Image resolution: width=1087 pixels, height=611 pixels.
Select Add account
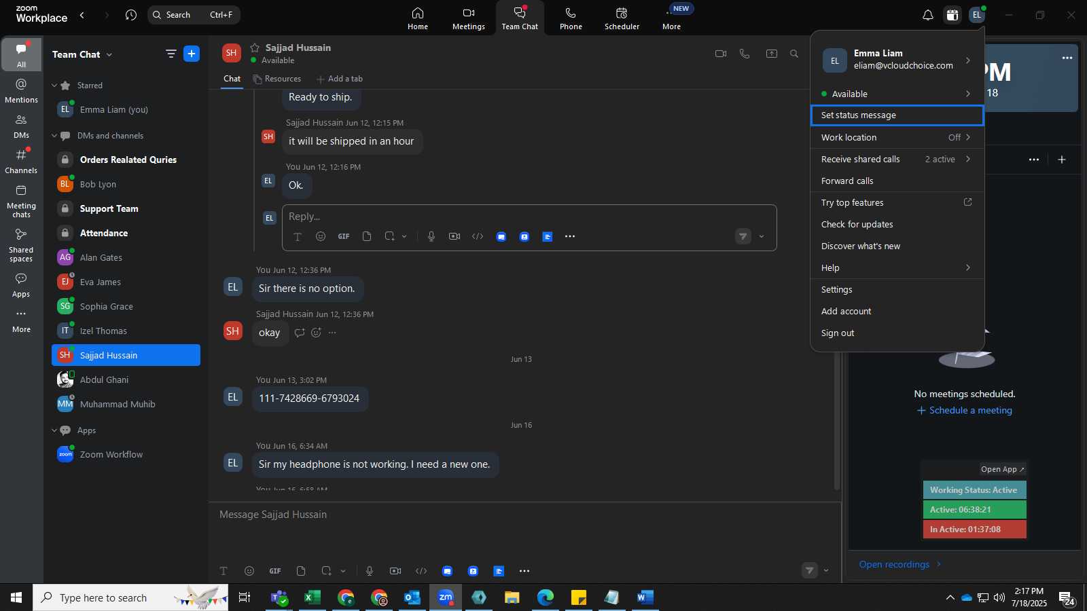click(897, 311)
